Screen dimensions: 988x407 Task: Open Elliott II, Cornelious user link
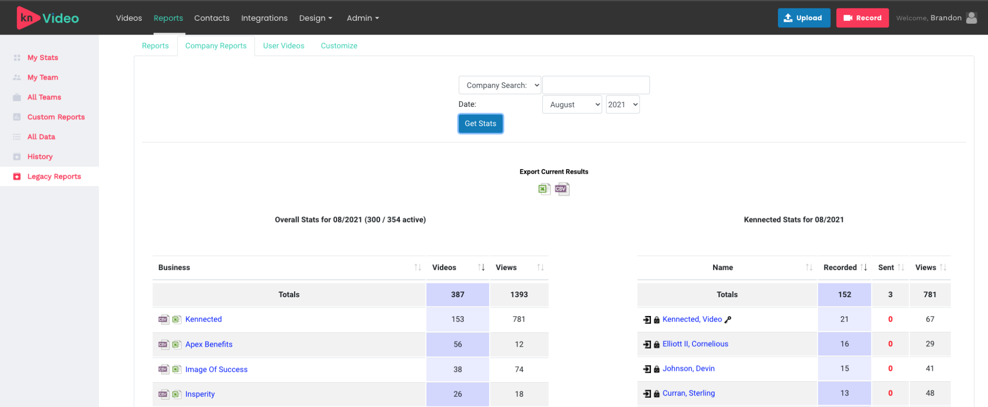point(695,344)
